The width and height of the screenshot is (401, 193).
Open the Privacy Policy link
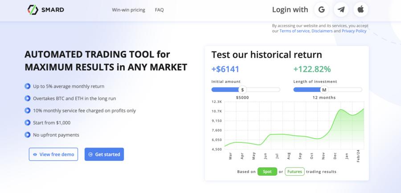pos(354,31)
